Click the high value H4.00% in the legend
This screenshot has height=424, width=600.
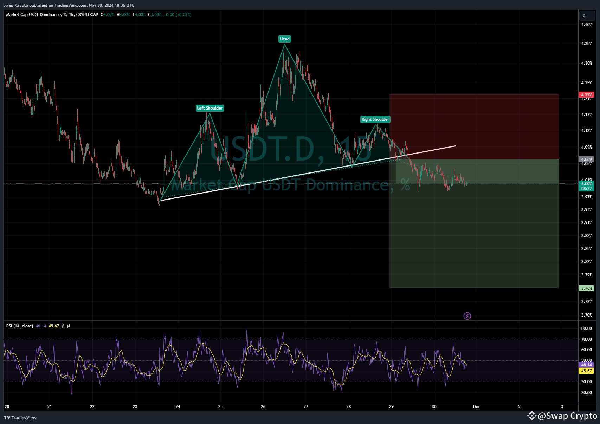123,15
